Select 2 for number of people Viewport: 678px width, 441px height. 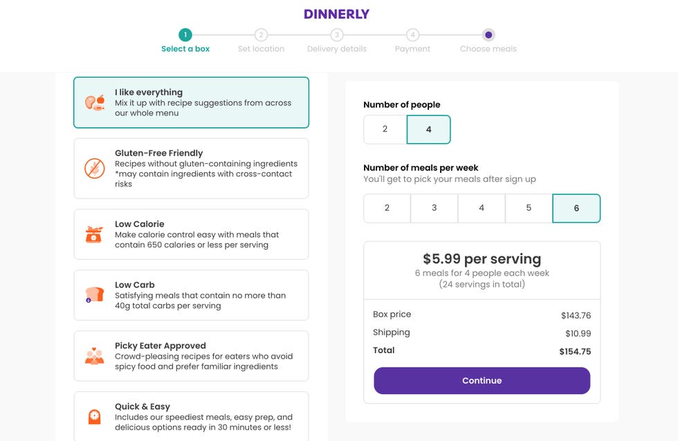(385, 129)
